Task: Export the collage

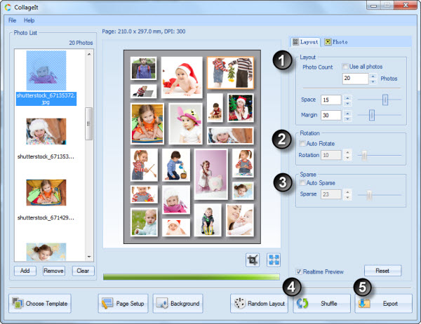Action: point(383,304)
